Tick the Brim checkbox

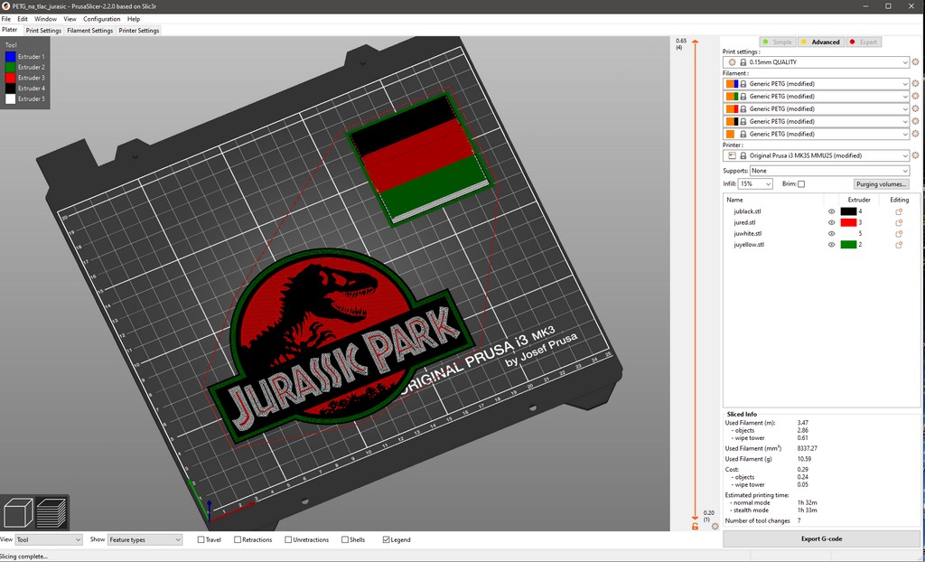[801, 184]
